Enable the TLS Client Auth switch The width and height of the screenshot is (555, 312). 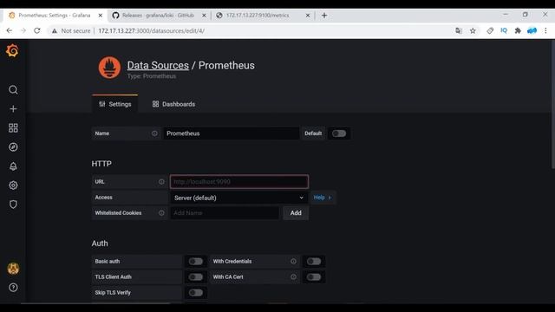click(x=195, y=277)
